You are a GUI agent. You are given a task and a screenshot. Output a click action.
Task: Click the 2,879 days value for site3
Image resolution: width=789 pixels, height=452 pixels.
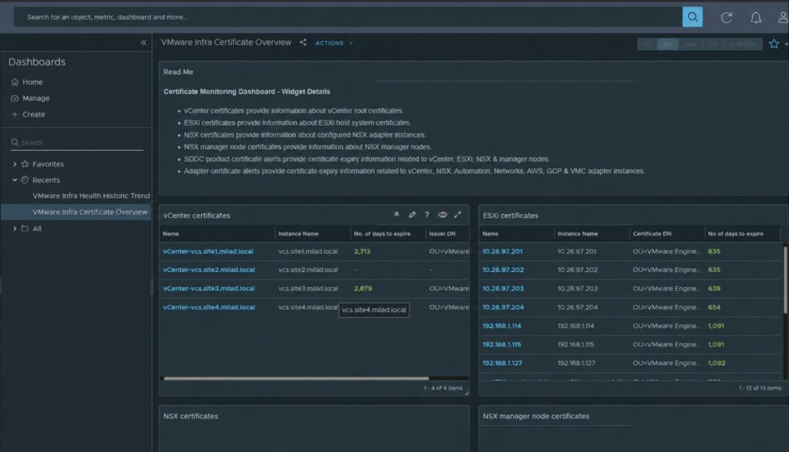[363, 289]
